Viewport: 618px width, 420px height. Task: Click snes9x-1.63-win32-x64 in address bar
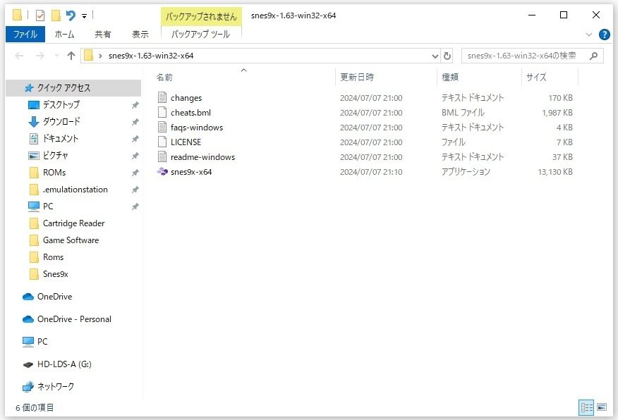click(x=151, y=56)
